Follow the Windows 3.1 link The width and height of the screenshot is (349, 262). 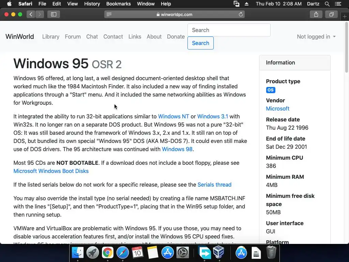click(x=213, y=117)
